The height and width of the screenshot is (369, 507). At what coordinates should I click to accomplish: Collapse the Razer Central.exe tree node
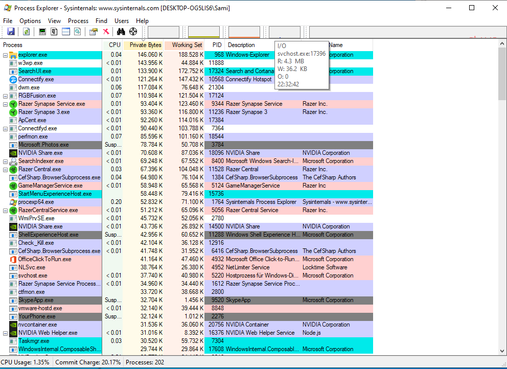click(x=5, y=170)
